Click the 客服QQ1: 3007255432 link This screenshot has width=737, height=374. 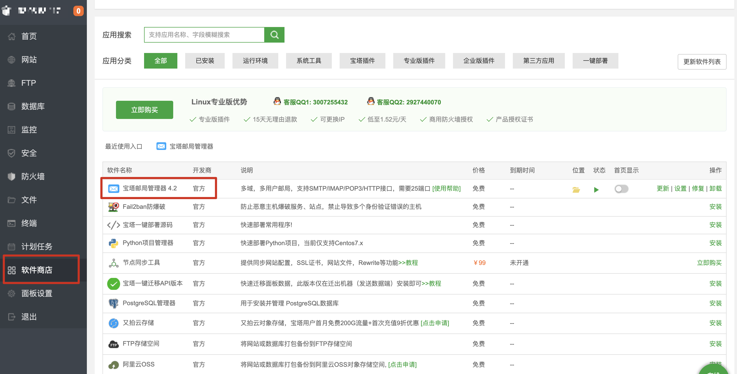315,102
